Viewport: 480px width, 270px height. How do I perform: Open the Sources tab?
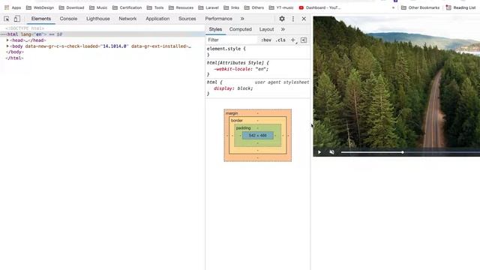click(187, 19)
